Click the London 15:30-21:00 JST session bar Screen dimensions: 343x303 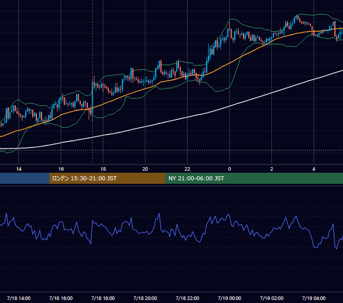coord(107,178)
